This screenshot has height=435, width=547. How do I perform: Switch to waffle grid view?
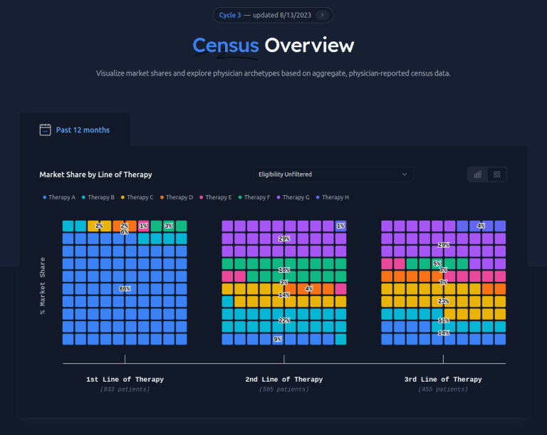click(497, 174)
